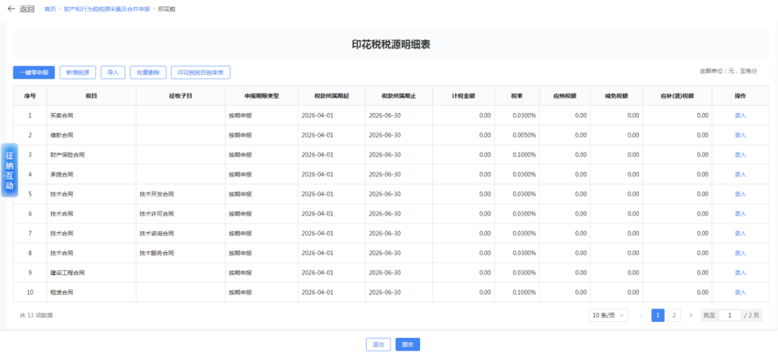Select page 1 in pagination
The image size is (778, 353).
coord(658,316)
